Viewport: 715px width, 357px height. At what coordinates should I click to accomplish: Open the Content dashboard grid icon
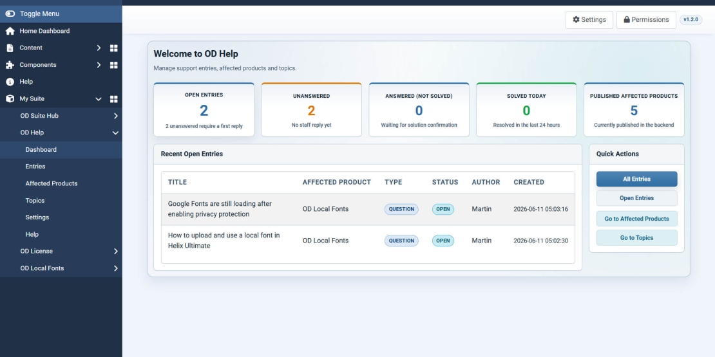[114, 48]
